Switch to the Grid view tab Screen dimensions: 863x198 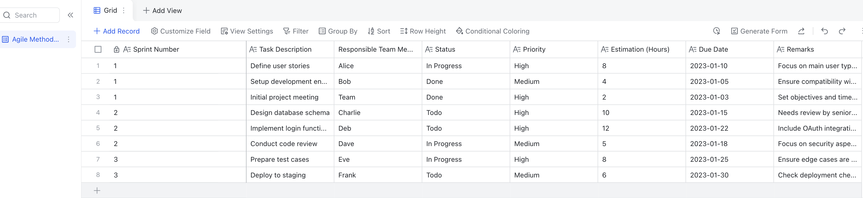pos(105,10)
